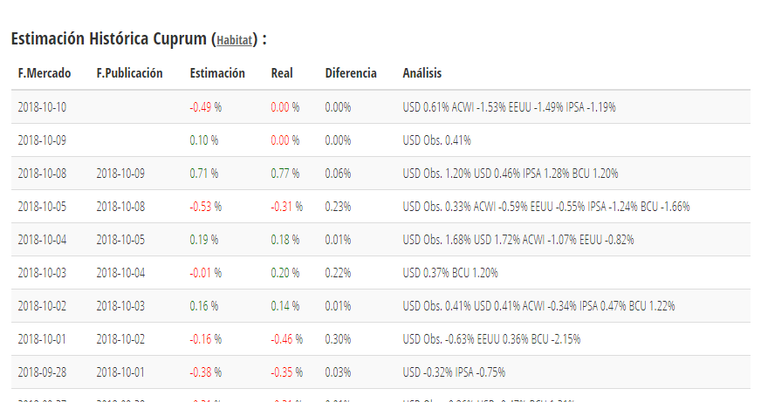This screenshot has height=402, width=761.
Task: Click the 0.14 % real value
Action: pos(285,306)
